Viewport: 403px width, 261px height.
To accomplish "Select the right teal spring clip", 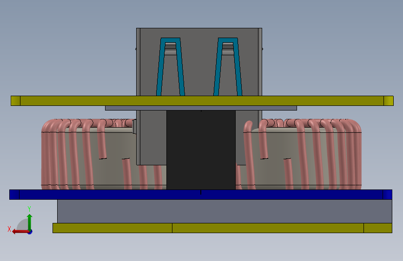I will (228, 67).
